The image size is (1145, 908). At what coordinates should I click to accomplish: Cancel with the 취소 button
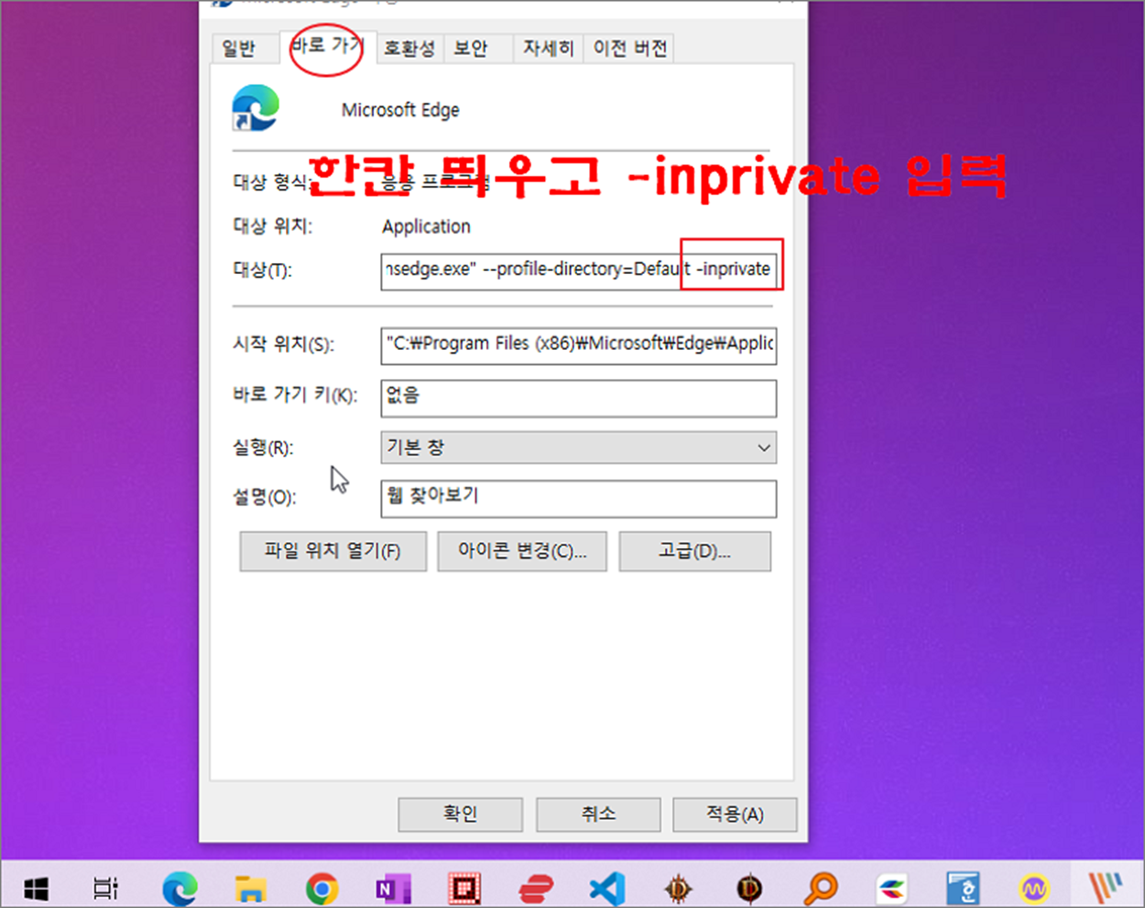[598, 814]
